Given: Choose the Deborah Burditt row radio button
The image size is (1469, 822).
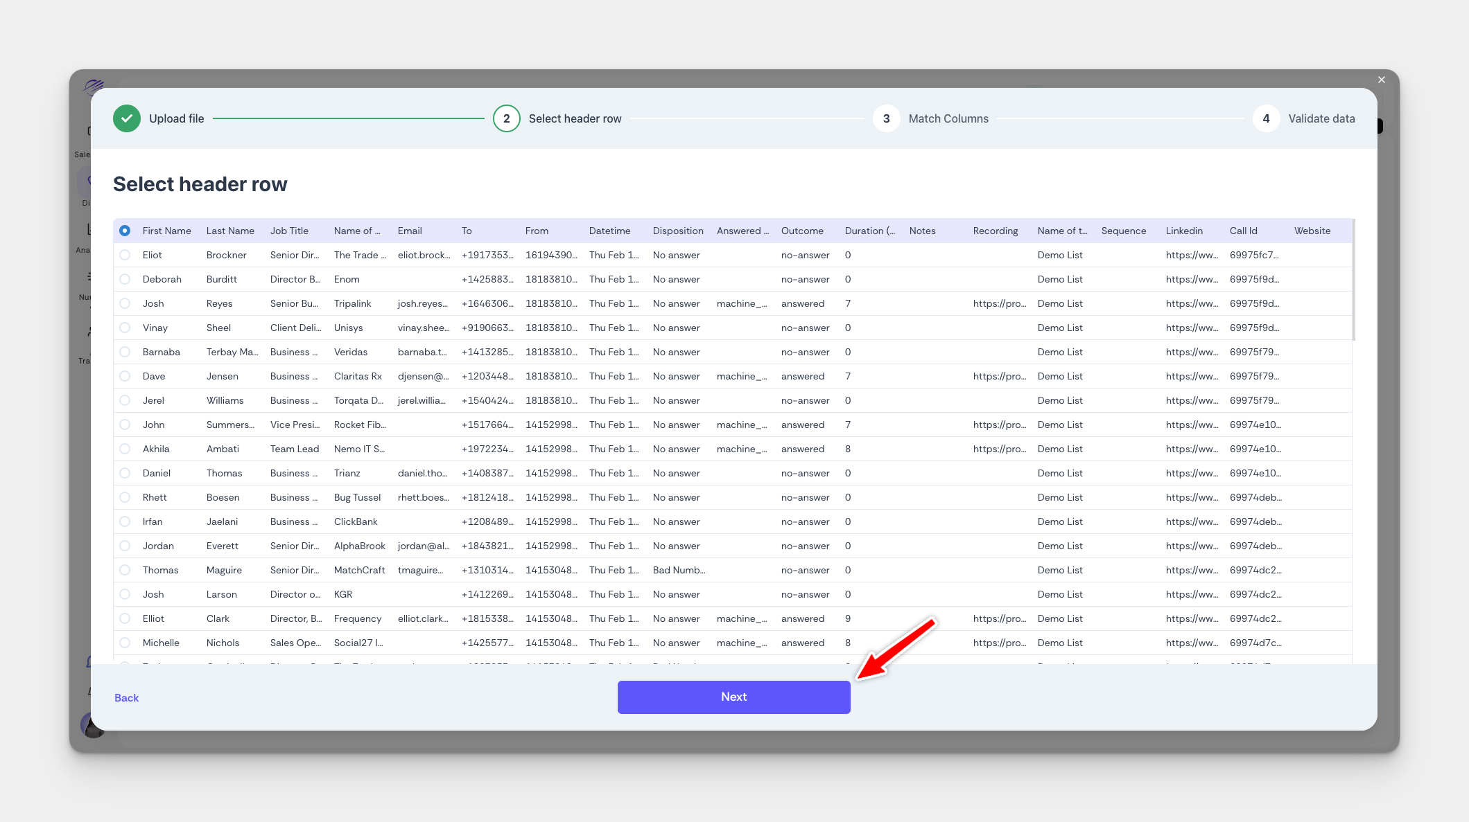Looking at the screenshot, I should pyautogui.click(x=125, y=279).
